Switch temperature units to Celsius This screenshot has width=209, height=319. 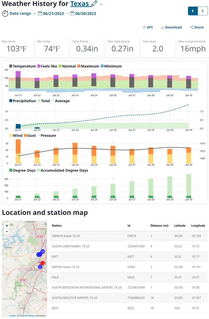pos(202,11)
